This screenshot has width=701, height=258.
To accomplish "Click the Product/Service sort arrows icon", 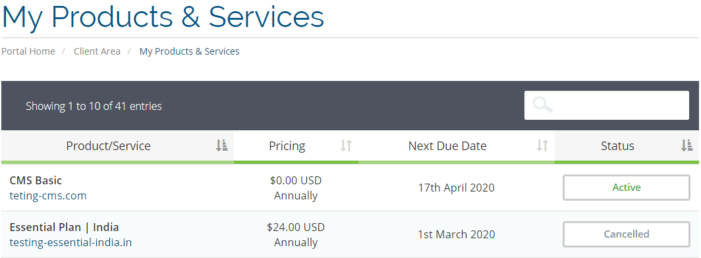I will (222, 145).
